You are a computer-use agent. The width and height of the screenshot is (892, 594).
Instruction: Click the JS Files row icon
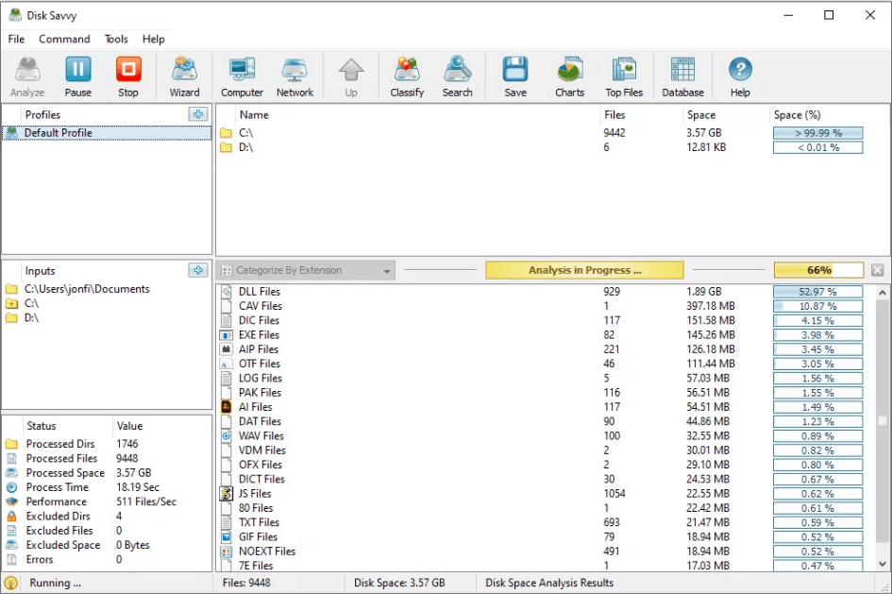227,493
